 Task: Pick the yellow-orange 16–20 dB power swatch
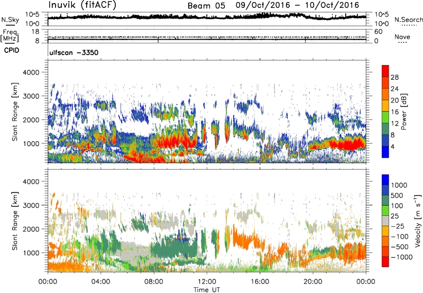tap(385, 106)
